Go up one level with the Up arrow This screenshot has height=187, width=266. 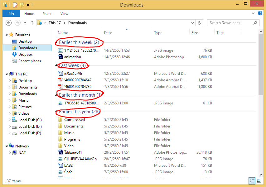click(32, 23)
